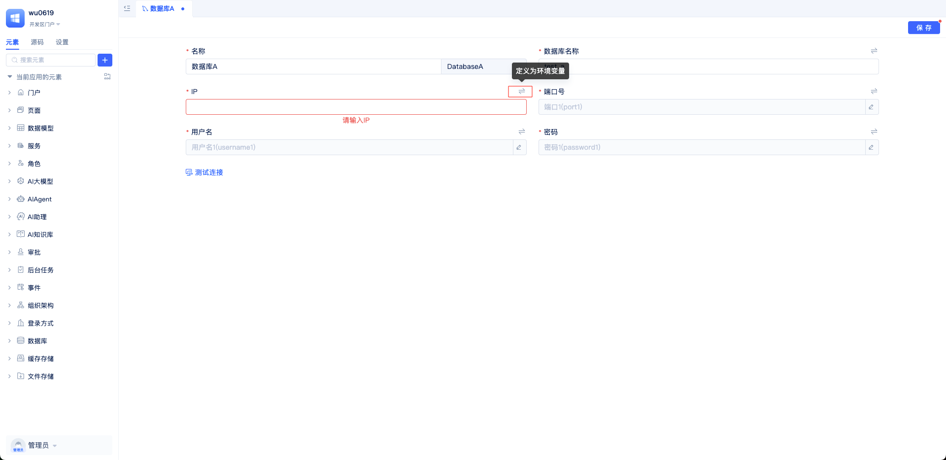This screenshot has width=946, height=460.
Task: Collapse the sidebar using the top toggle icon
Action: 127,8
